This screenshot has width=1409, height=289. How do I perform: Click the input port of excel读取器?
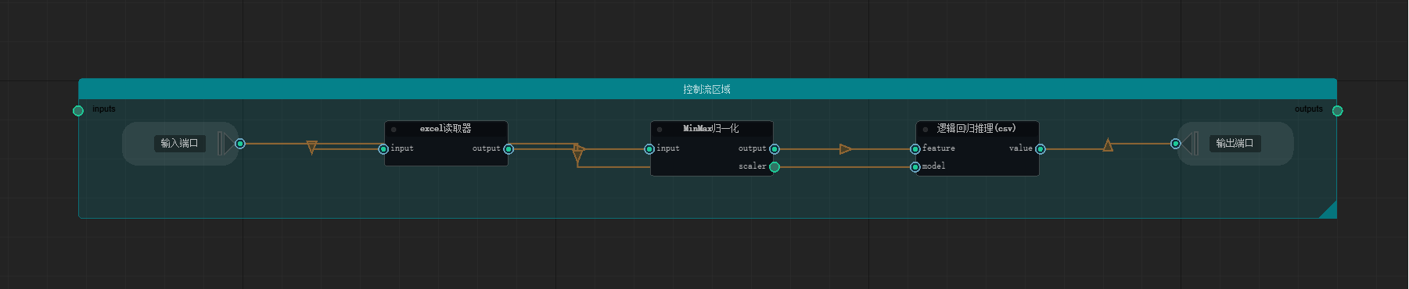pyautogui.click(x=383, y=148)
